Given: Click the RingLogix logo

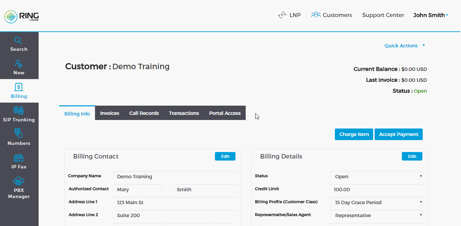Looking at the screenshot, I should 21,17.
